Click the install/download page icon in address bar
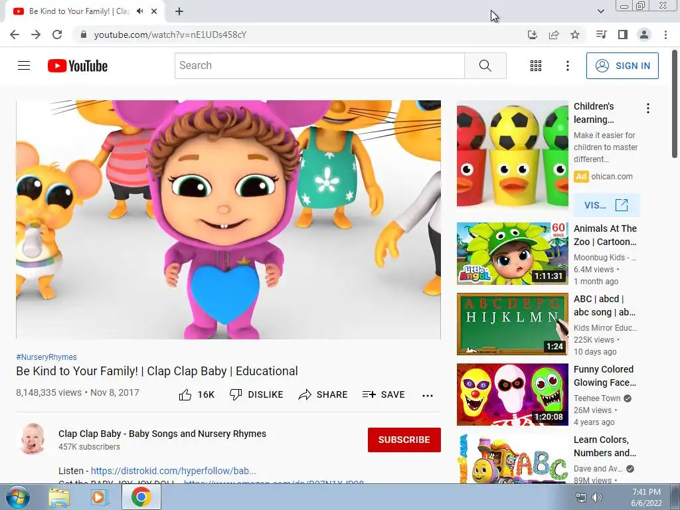The width and height of the screenshot is (680, 510). pos(532,35)
